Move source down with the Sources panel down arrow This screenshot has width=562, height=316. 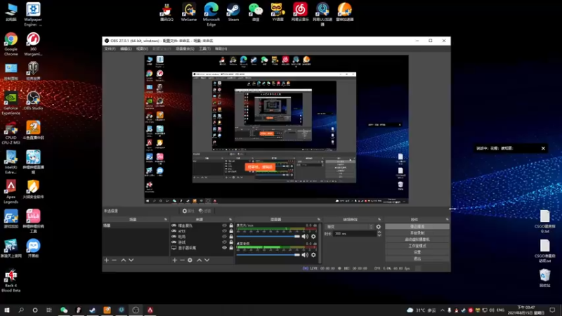[x=207, y=260]
